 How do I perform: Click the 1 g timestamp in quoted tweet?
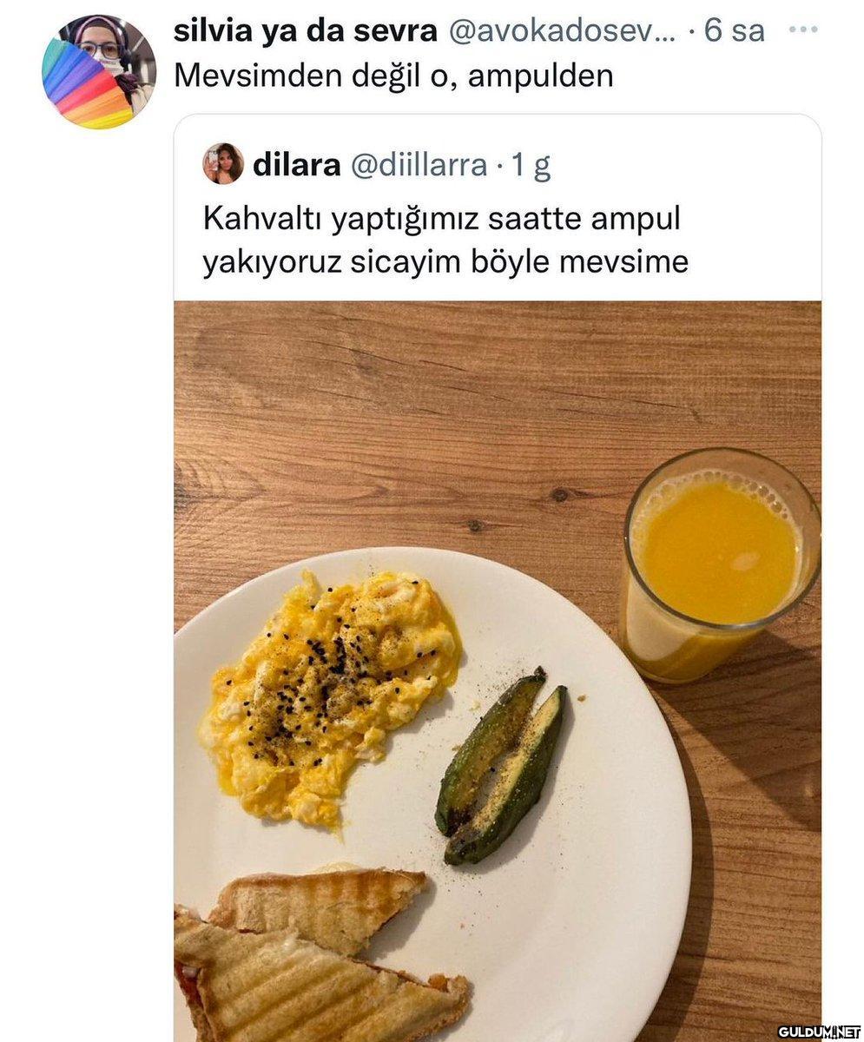530,165
